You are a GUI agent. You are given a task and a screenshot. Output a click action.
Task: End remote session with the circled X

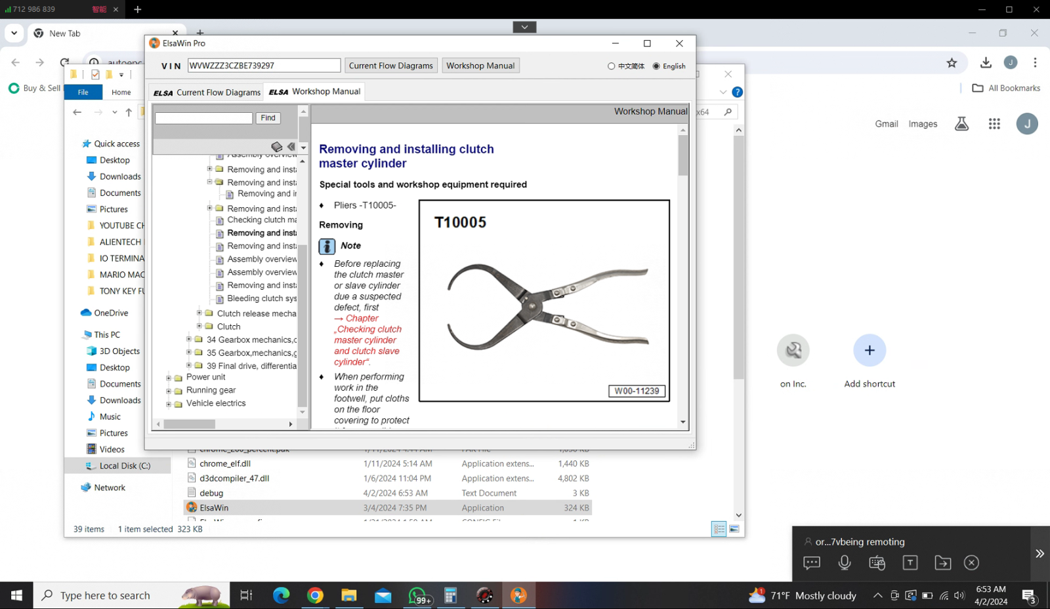pyautogui.click(x=971, y=562)
